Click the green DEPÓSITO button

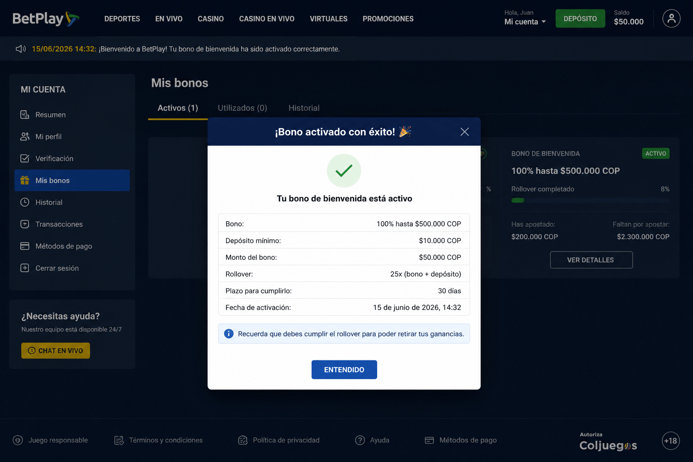click(580, 18)
